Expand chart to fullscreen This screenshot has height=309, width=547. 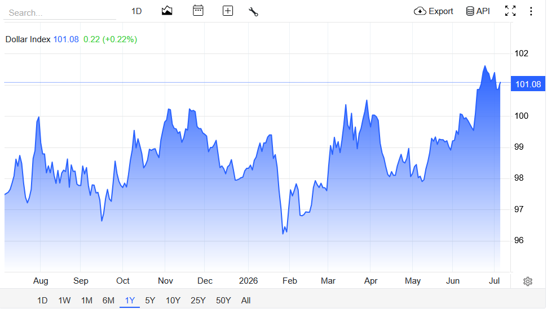(510, 11)
